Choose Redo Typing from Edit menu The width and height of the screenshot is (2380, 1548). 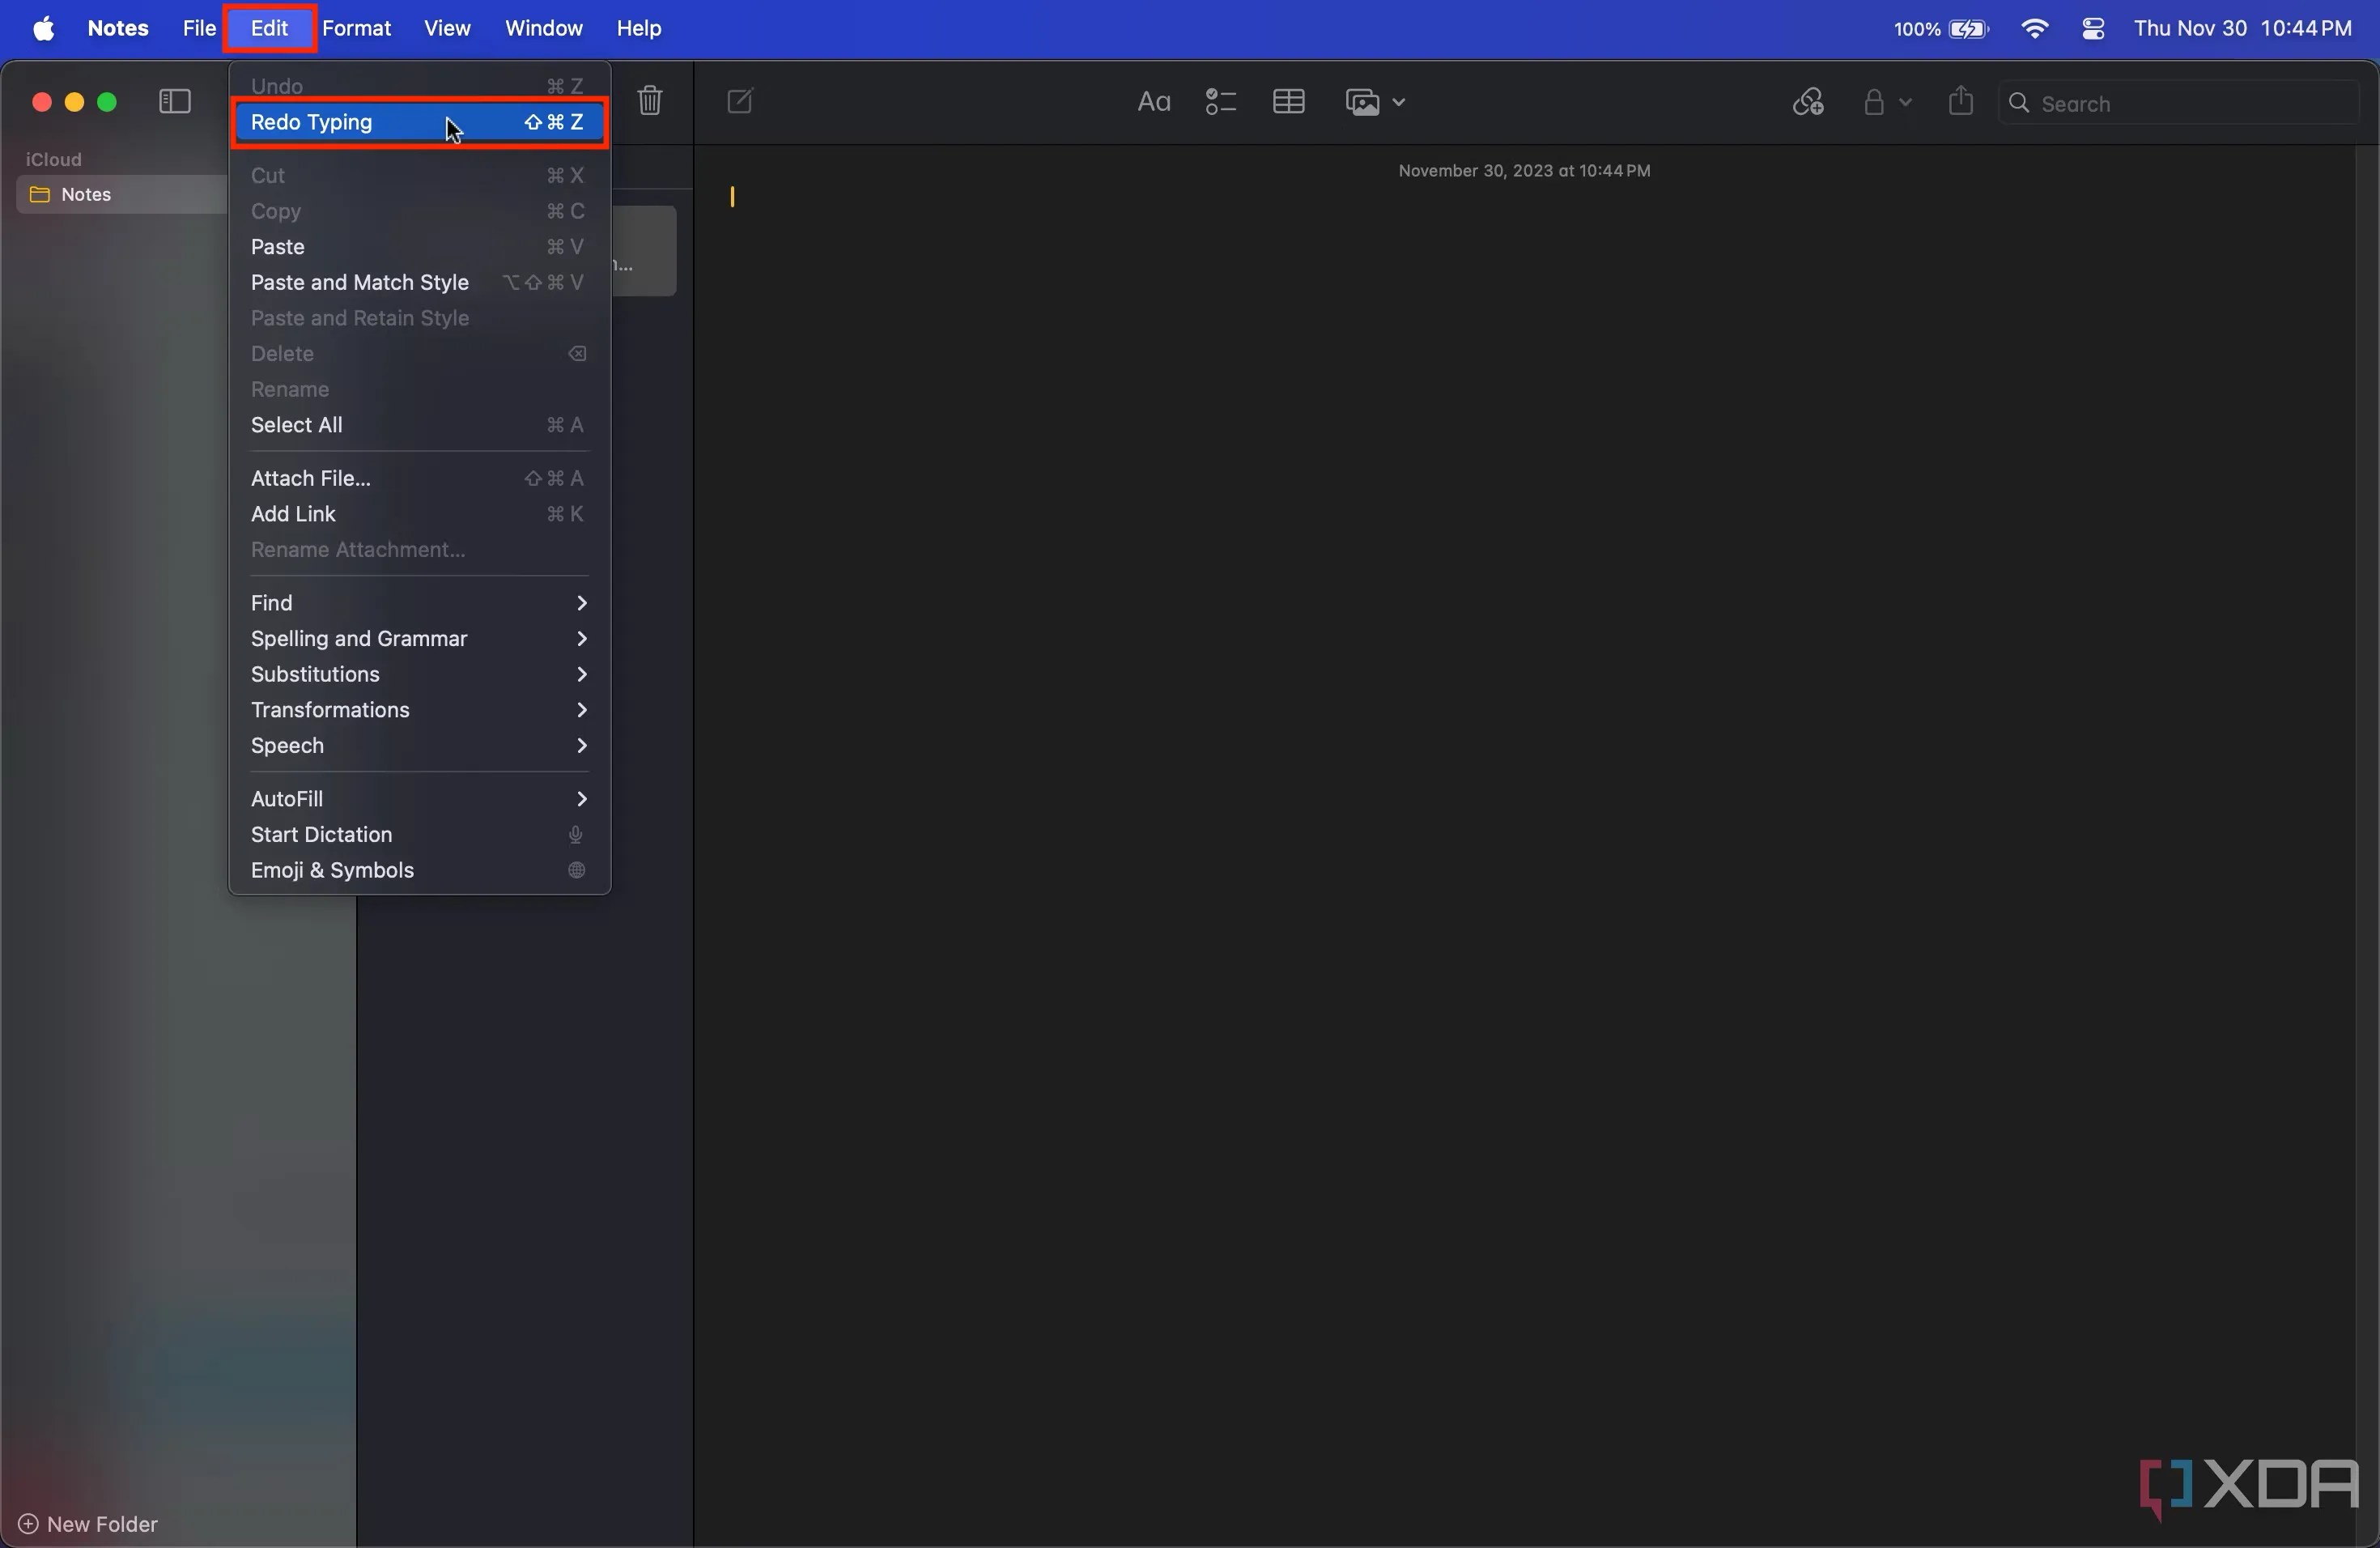pos(418,122)
